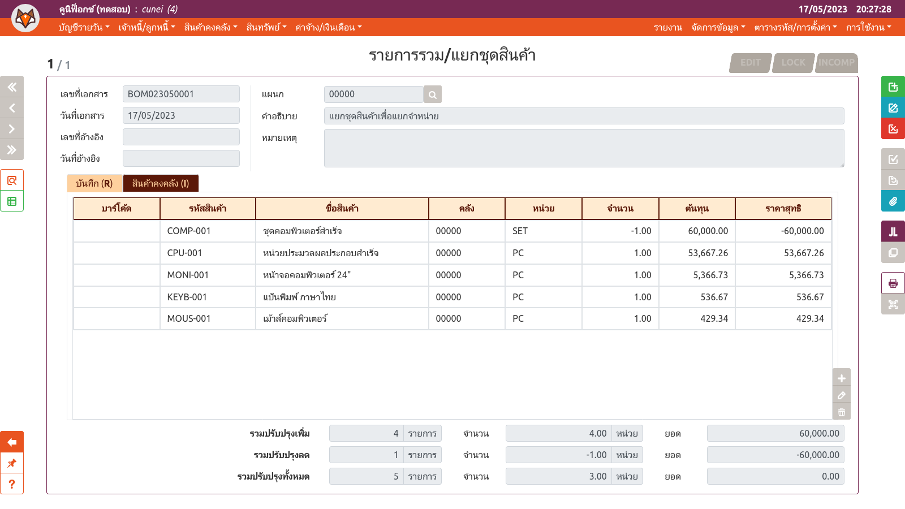This screenshot has height=509, width=905.
Task: Pin the sidebar with the pushpin icon
Action: (12, 463)
